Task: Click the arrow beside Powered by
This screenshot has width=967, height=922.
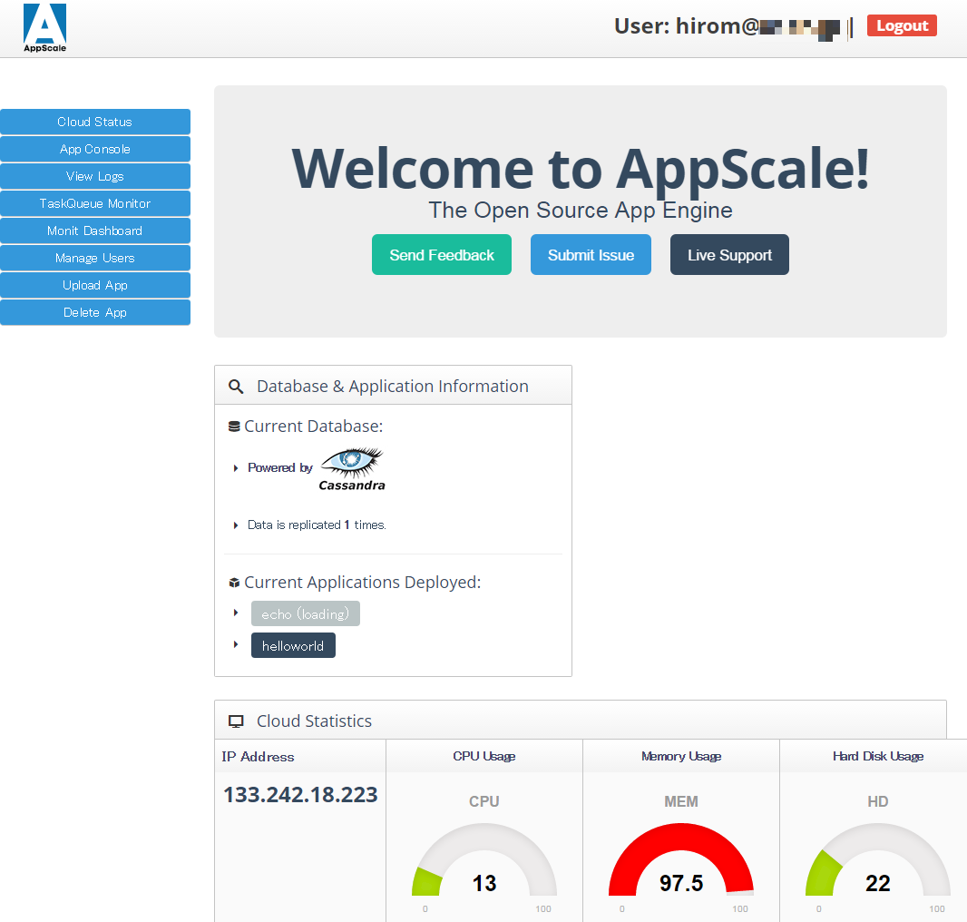Action: pos(236,468)
